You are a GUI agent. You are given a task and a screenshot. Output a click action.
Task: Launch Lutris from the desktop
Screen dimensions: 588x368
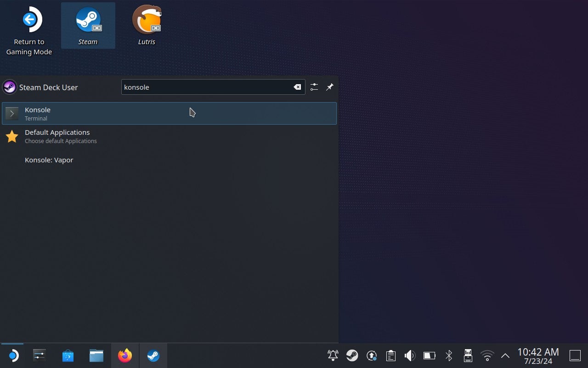[x=147, y=20]
